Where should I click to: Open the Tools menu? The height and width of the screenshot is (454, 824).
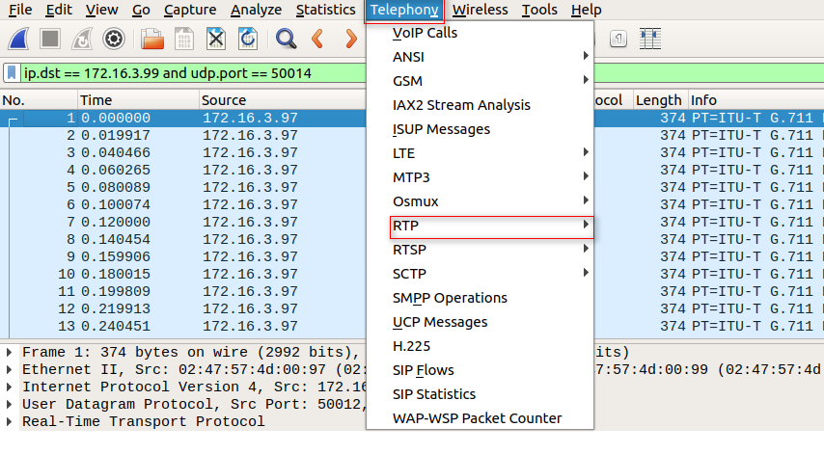(539, 10)
